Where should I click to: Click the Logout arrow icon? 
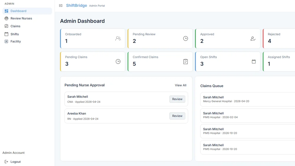[x=6, y=162]
